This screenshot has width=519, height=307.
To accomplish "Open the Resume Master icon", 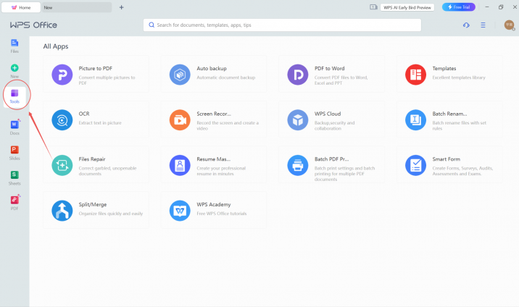I will [x=179, y=165].
